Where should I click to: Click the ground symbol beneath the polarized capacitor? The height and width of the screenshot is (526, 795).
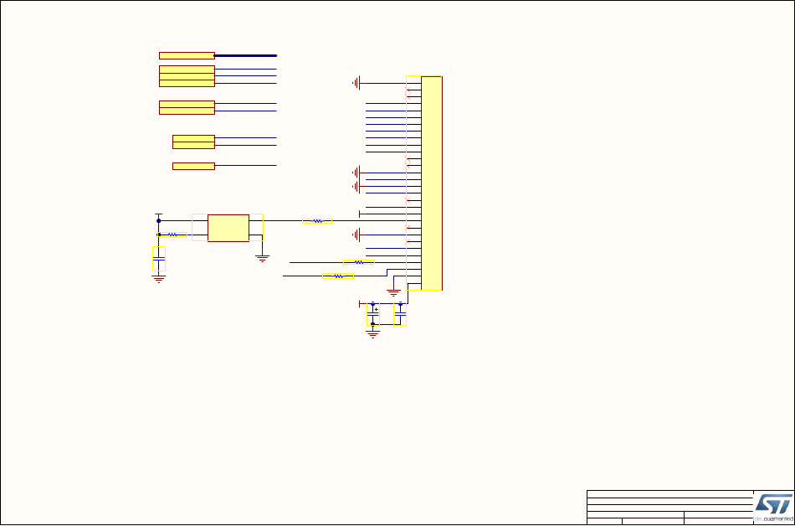pyautogui.click(x=372, y=334)
